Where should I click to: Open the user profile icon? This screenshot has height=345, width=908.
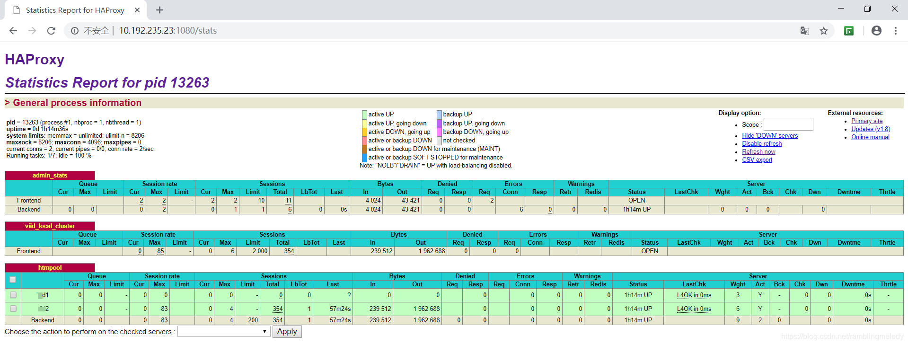click(876, 31)
